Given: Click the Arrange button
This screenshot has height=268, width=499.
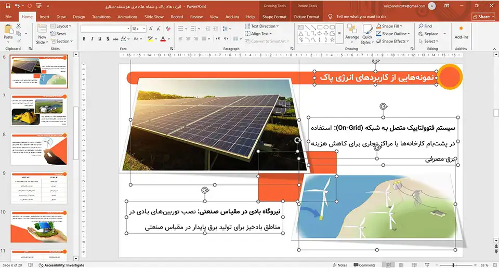Looking at the screenshot, I should coord(352,33).
